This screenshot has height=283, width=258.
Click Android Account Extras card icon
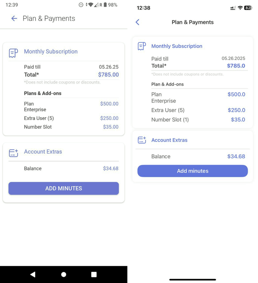pos(13,153)
